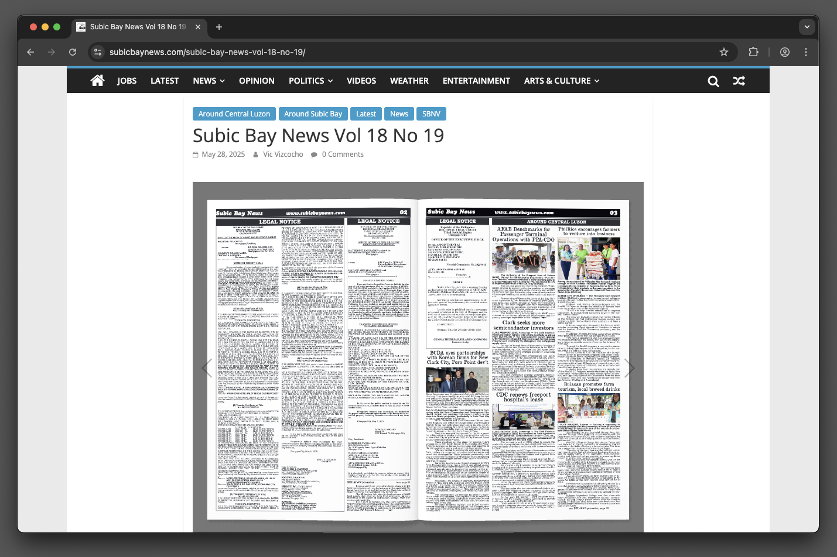Open the VIDEOS menu item

(x=361, y=81)
